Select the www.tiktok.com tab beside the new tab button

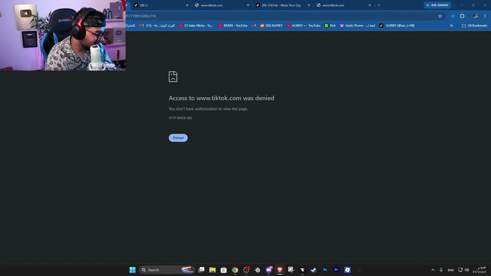point(343,5)
